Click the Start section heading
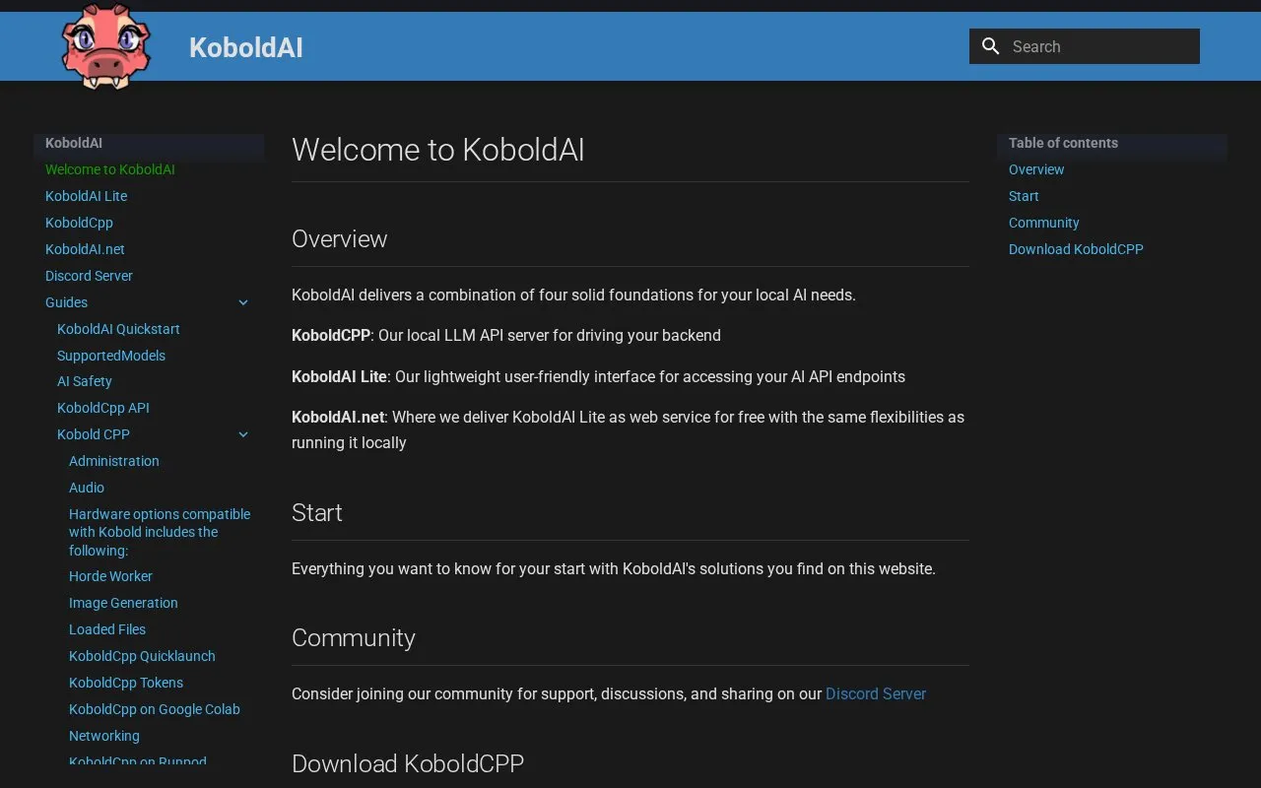Screen dimensions: 1261x788 317,513
